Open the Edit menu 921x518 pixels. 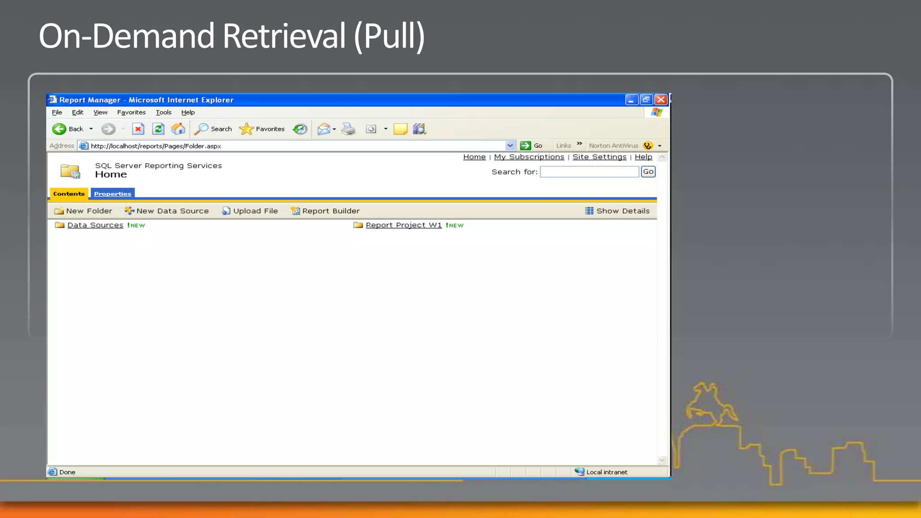point(78,112)
